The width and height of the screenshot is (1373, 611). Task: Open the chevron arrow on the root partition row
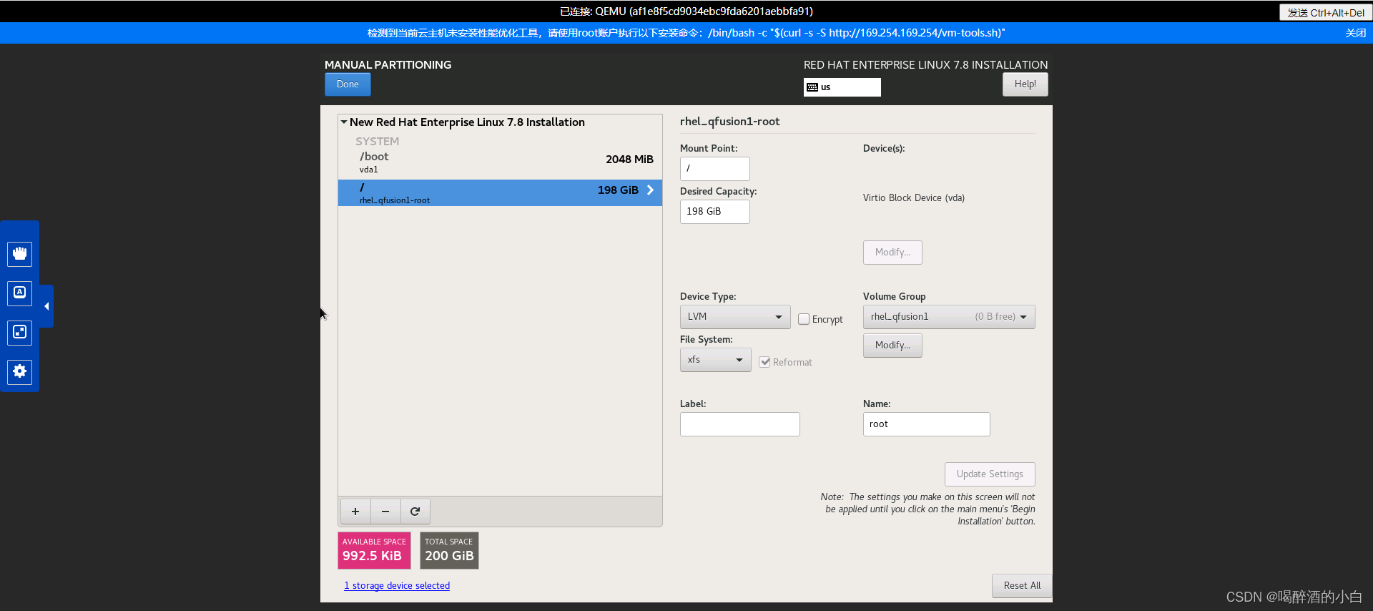[x=650, y=190]
